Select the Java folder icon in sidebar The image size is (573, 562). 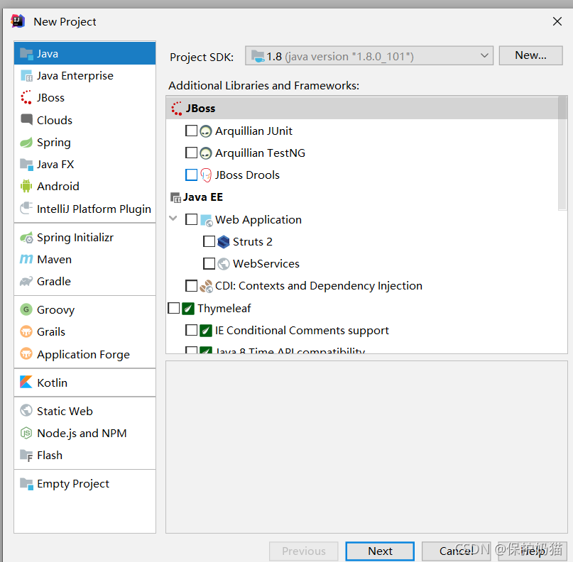[26, 54]
